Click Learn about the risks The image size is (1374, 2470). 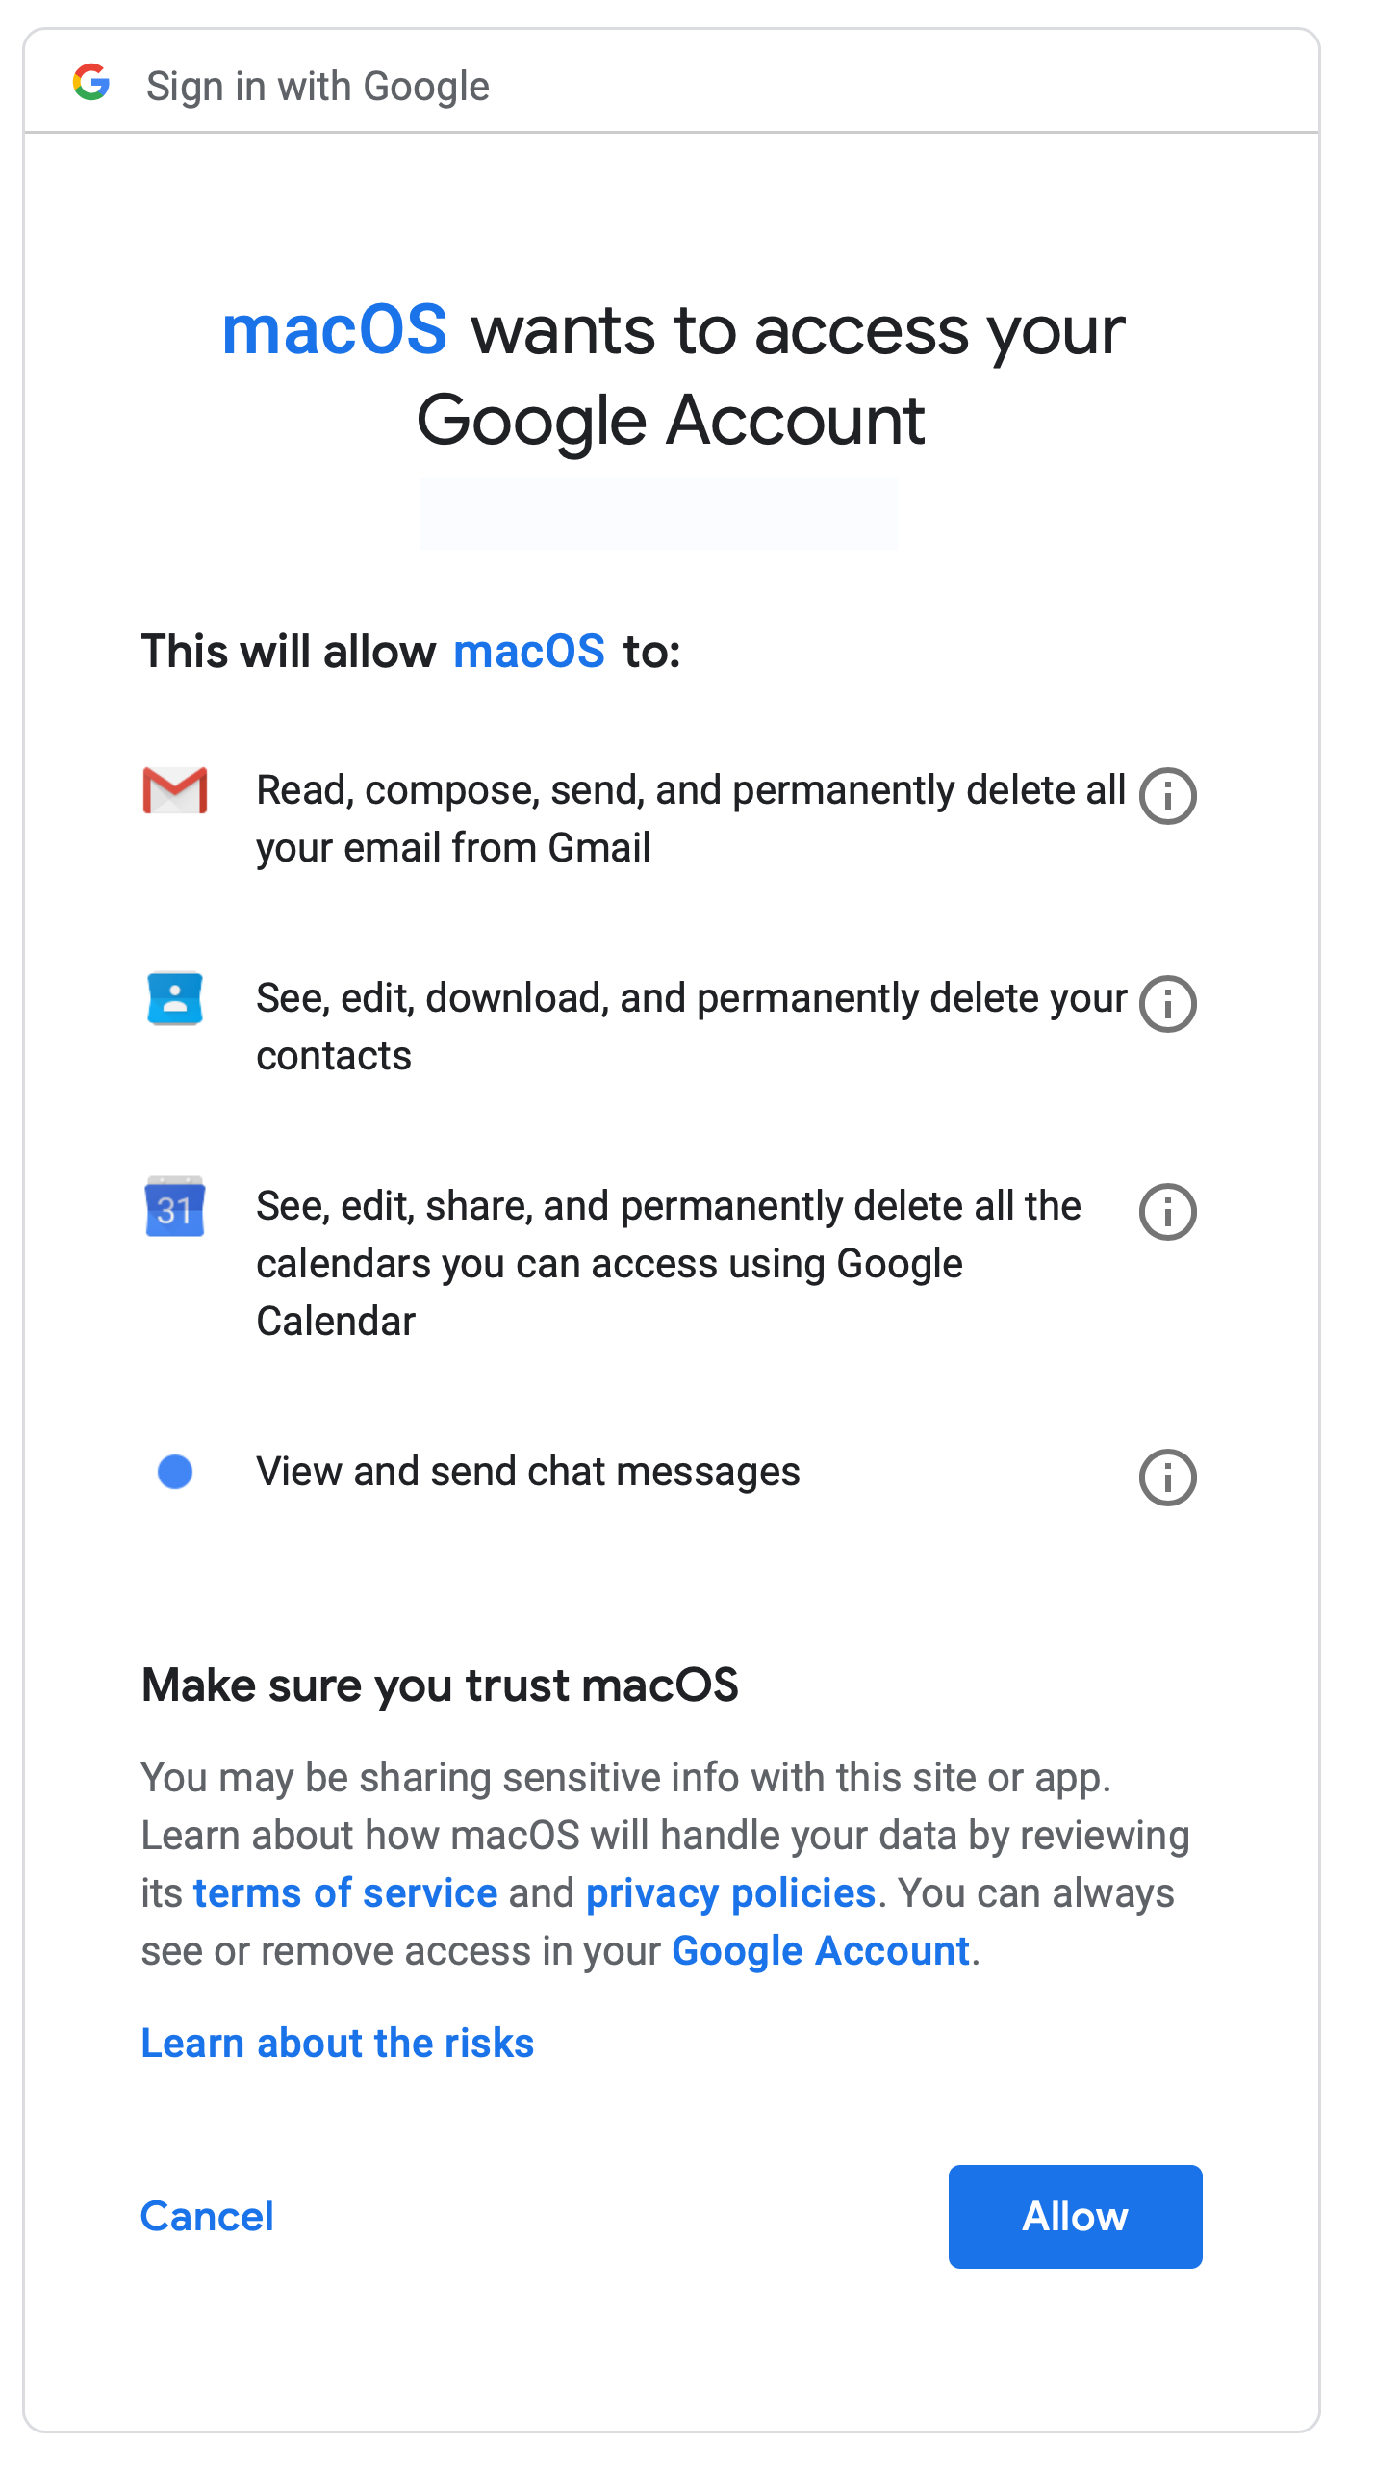tap(337, 2043)
